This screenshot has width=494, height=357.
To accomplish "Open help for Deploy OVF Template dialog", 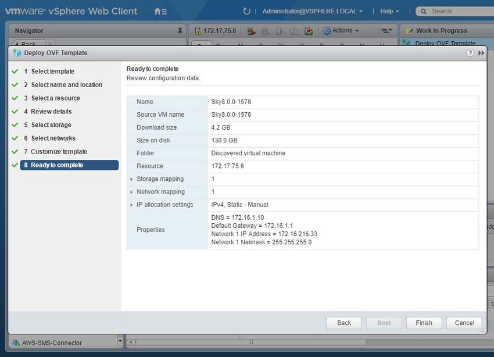I will [x=470, y=53].
